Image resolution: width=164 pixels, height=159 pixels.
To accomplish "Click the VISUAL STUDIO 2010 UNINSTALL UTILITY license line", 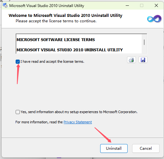I will click(x=70, y=50).
